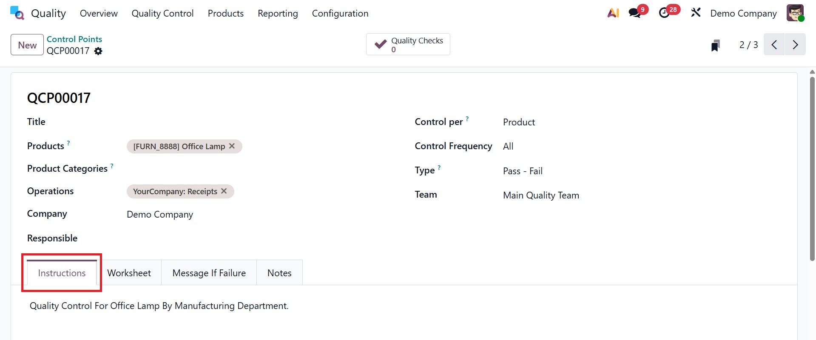Switch to the Worksheet tab
This screenshot has width=816, height=340.
(x=129, y=273)
